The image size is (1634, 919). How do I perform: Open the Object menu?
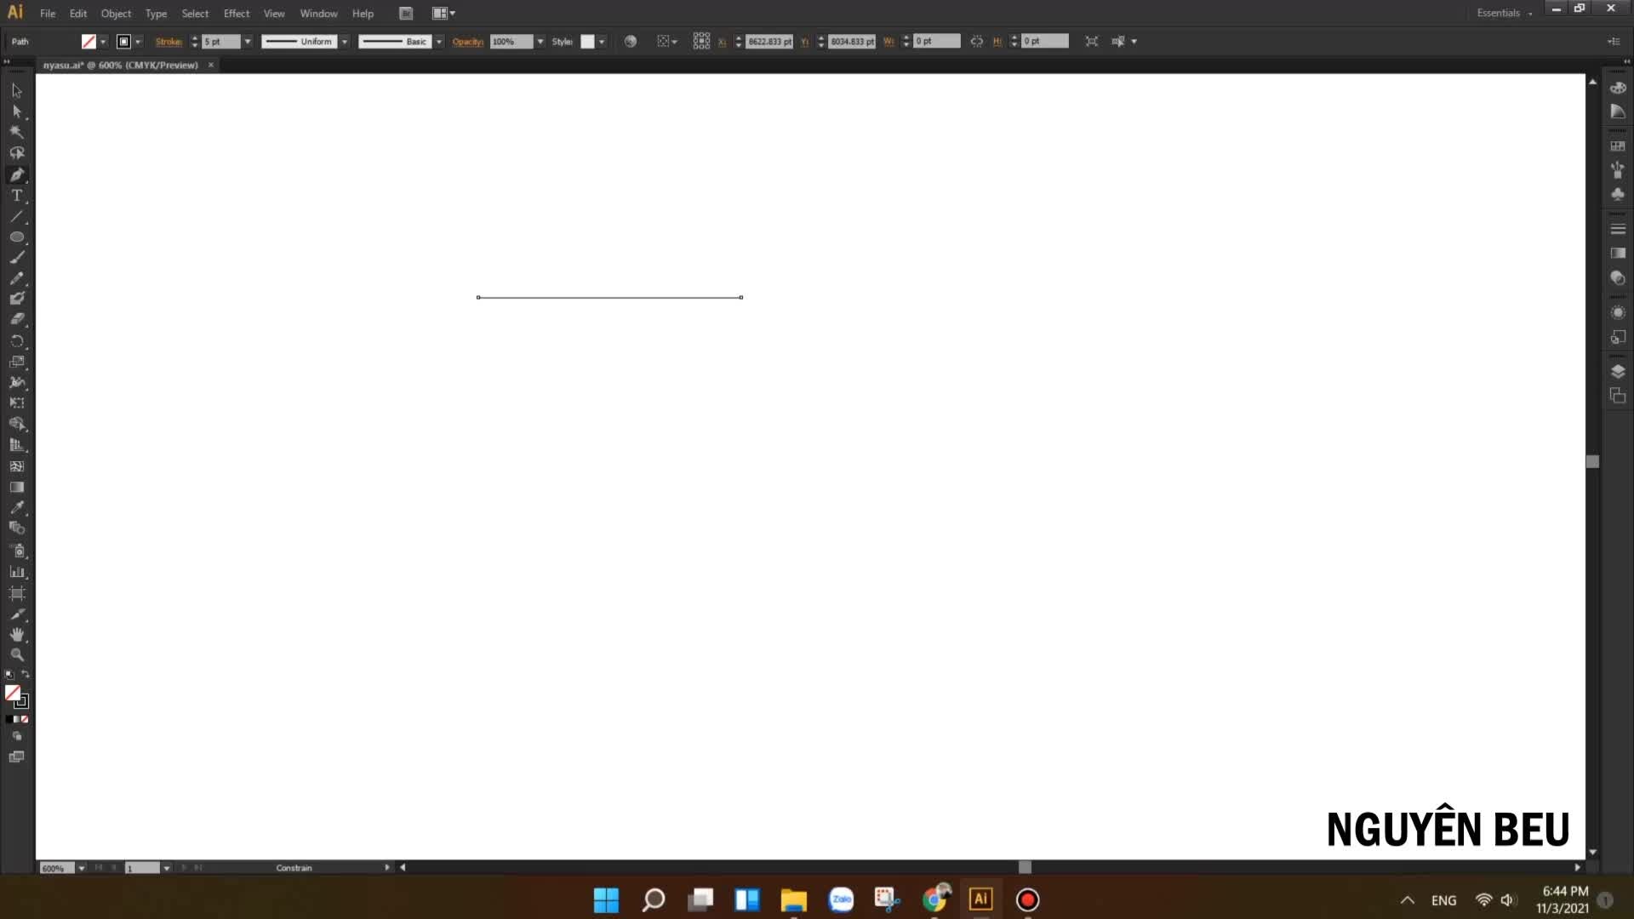click(x=116, y=14)
